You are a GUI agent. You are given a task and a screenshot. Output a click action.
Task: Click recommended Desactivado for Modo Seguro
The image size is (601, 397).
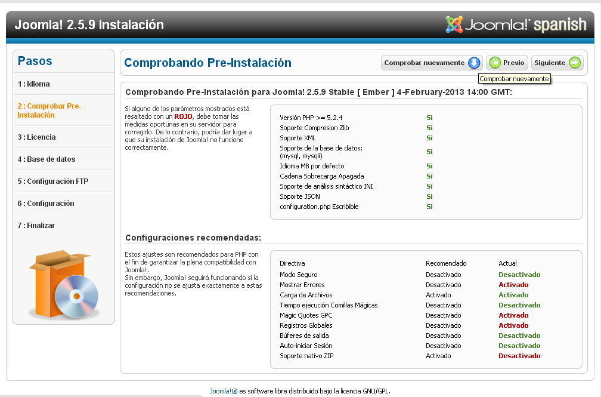444,275
